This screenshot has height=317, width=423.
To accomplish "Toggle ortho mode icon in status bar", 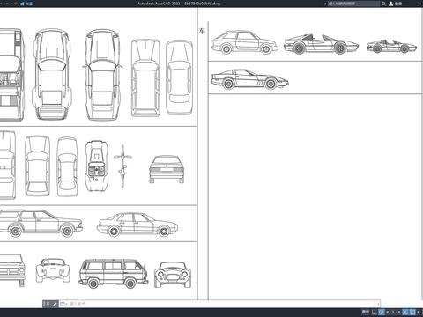I will click(x=374, y=312).
